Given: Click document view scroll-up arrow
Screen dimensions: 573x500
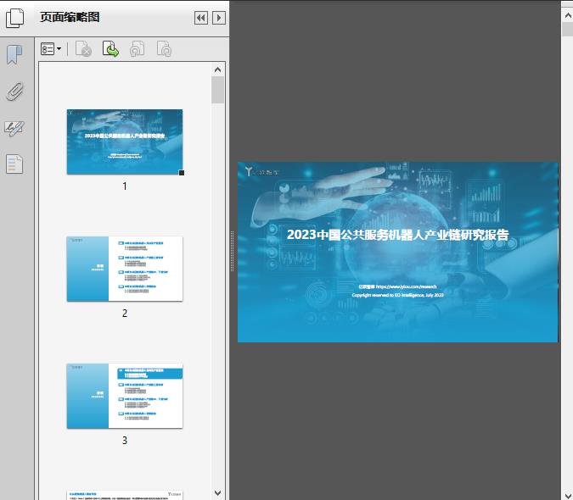Looking at the screenshot, I should 568,16.
